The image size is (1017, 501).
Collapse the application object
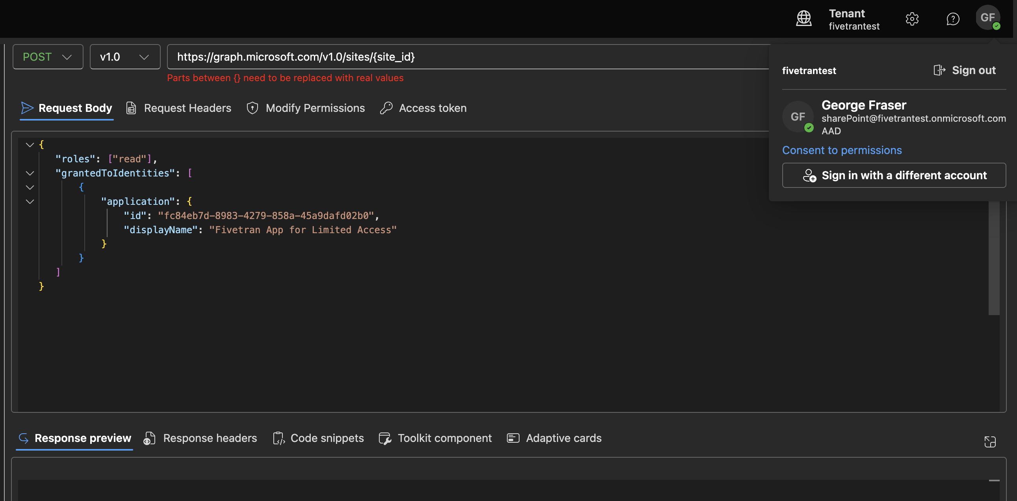(x=30, y=201)
